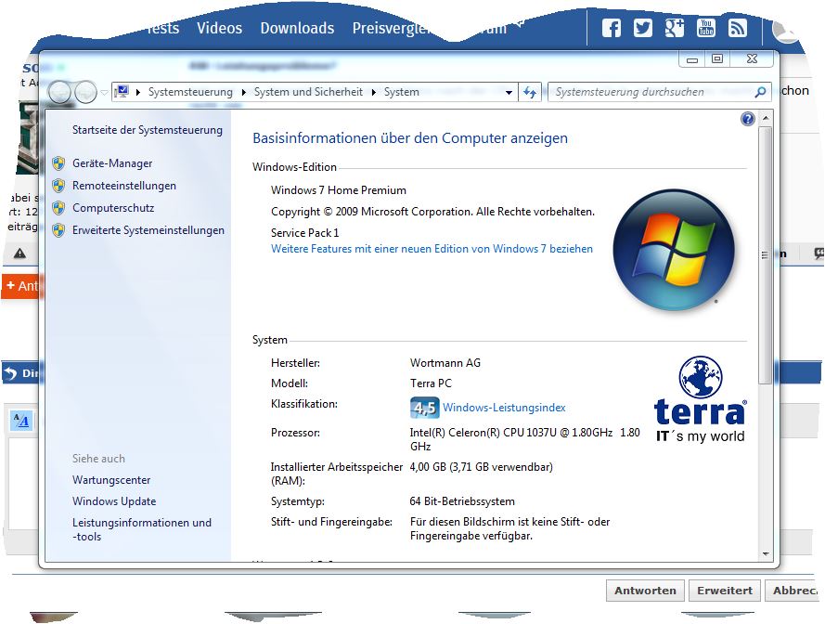The image size is (825, 624).
Task: Click the 'Windows 7 Home Premium' text
Action: 339,190
